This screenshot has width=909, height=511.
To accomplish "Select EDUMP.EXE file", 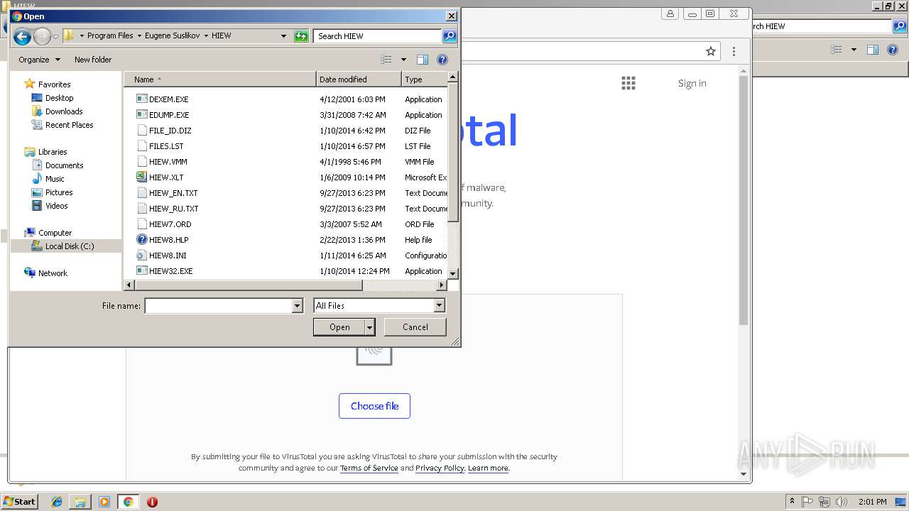I will coord(169,115).
